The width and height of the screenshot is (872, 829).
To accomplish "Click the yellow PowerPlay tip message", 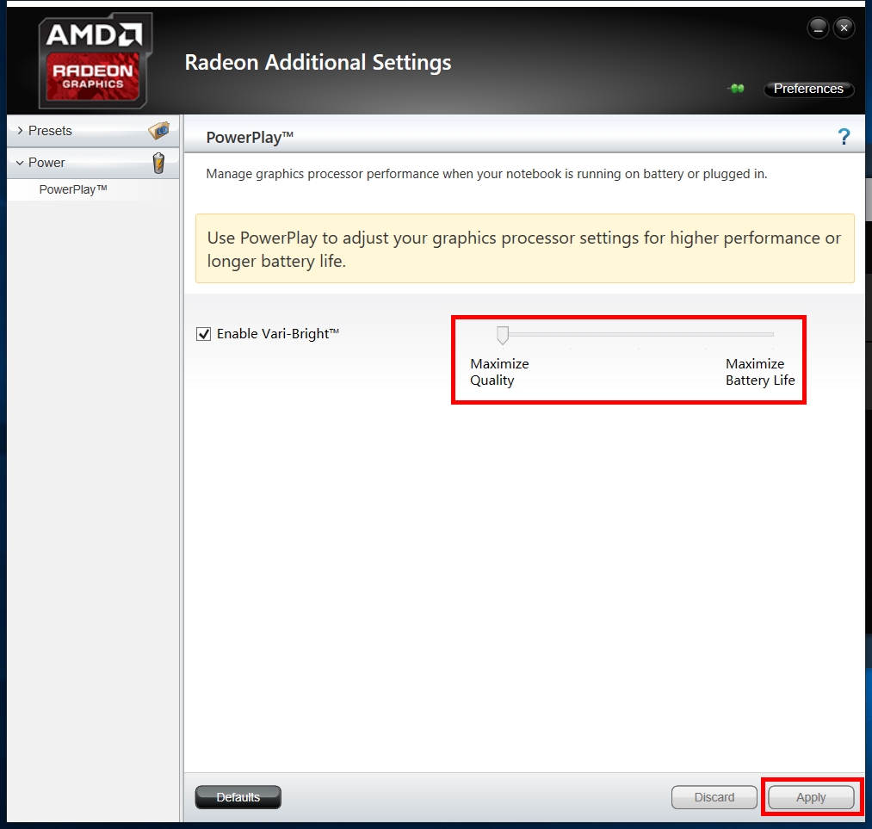I will click(x=524, y=249).
